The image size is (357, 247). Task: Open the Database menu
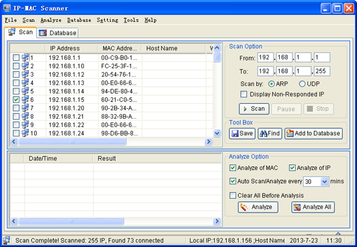(79, 20)
